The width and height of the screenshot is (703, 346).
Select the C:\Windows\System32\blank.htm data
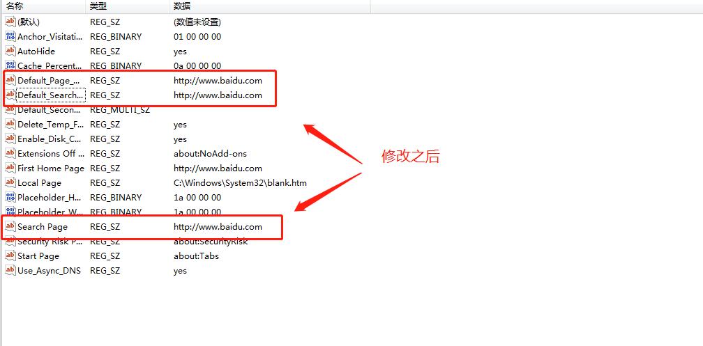pyautogui.click(x=241, y=183)
